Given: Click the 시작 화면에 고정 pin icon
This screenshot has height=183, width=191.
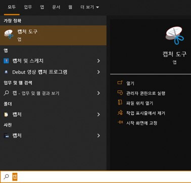Looking at the screenshot, I should pos(120,122).
